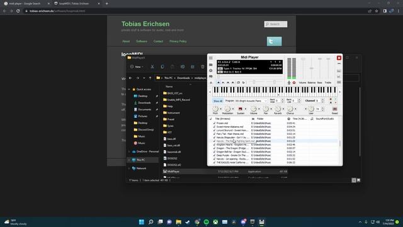Image resolution: width=403 pixels, height=227 pixels.
Task: Increase the Channel number stepper
Action: click(323, 100)
